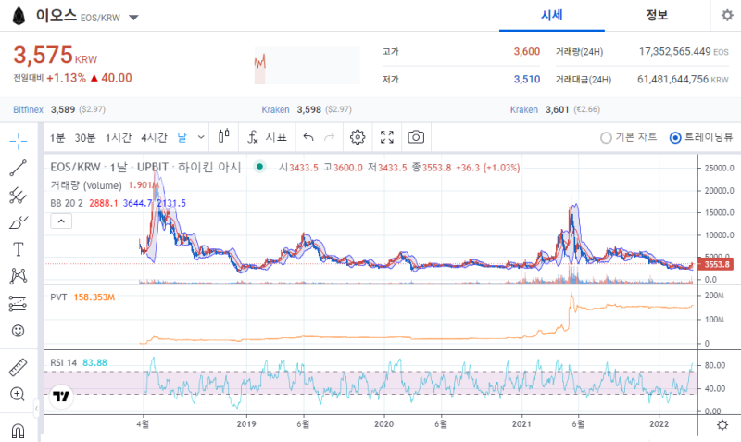Click the 2019 label on time axis
The image size is (741, 442).
pos(246,424)
